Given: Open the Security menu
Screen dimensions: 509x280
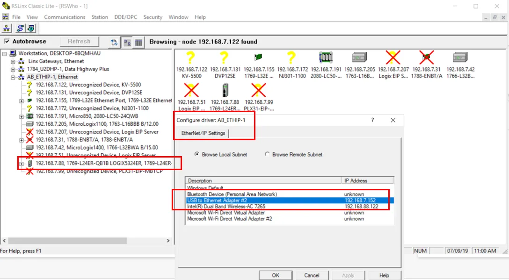Looking at the screenshot, I should pyautogui.click(x=153, y=17).
